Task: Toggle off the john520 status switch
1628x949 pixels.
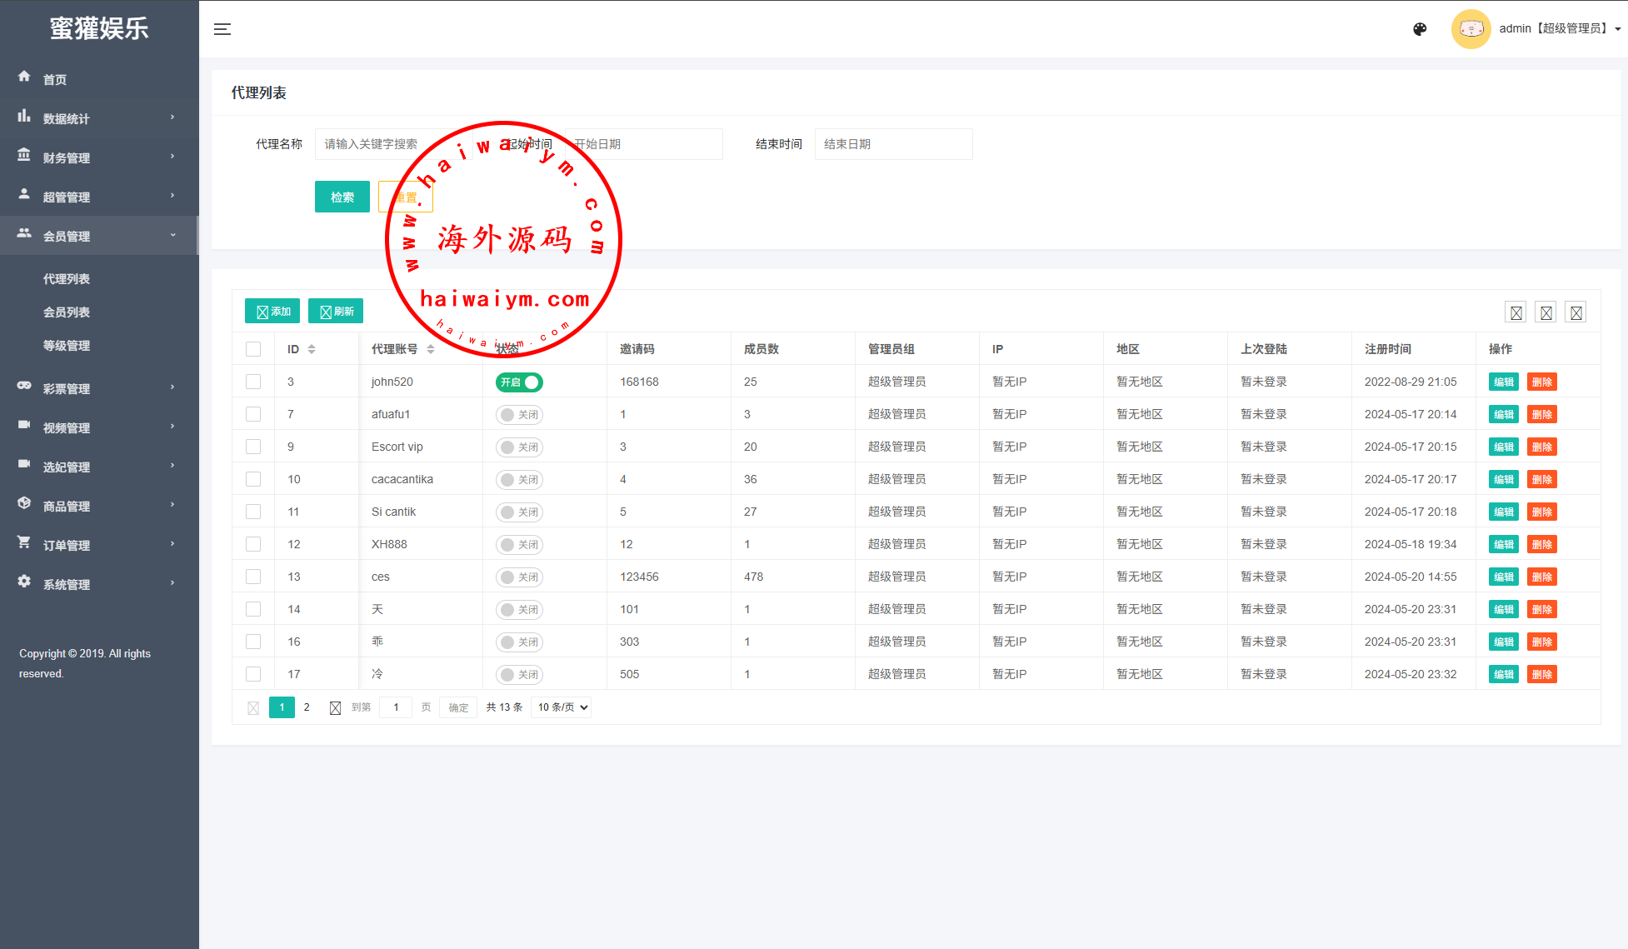Action: tap(519, 382)
